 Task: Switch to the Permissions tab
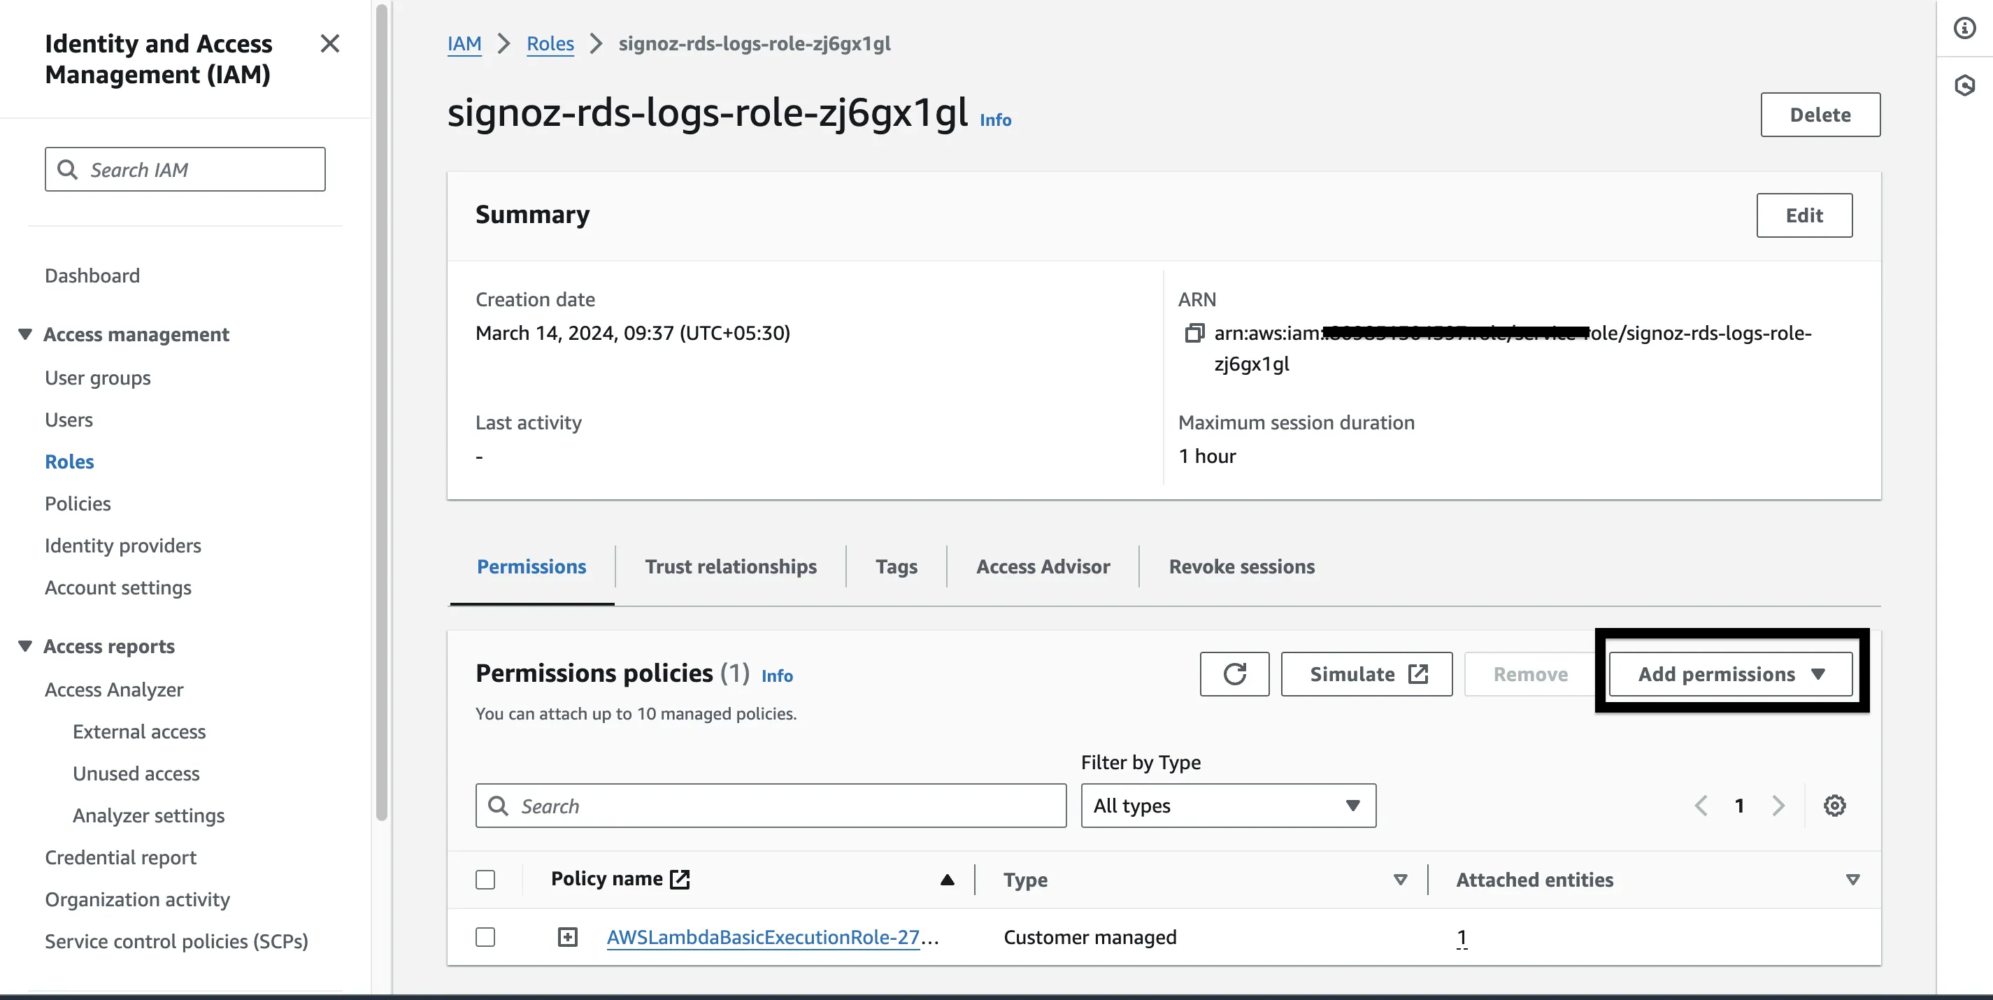(x=531, y=566)
